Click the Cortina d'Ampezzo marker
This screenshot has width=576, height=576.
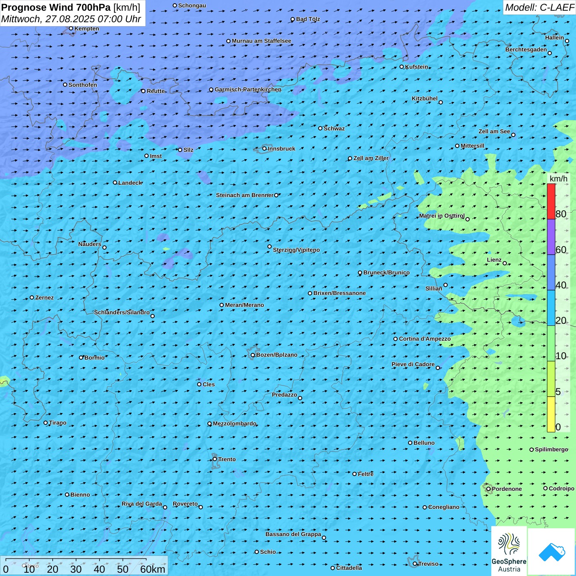pyautogui.click(x=396, y=339)
